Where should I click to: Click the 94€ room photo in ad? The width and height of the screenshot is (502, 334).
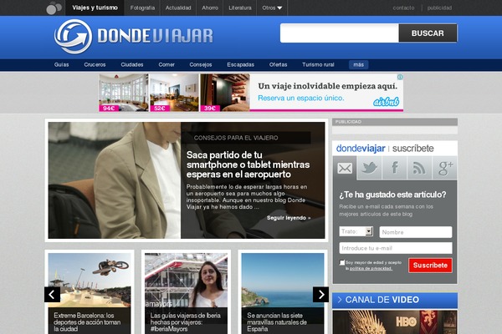click(124, 93)
